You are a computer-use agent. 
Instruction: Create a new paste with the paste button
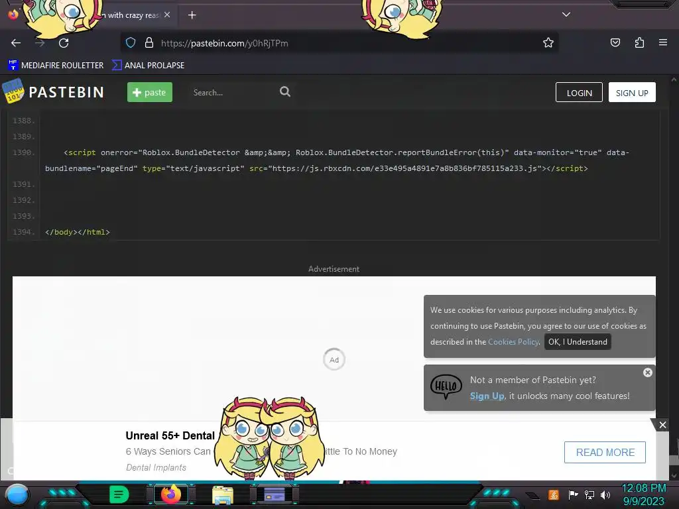coord(149,92)
